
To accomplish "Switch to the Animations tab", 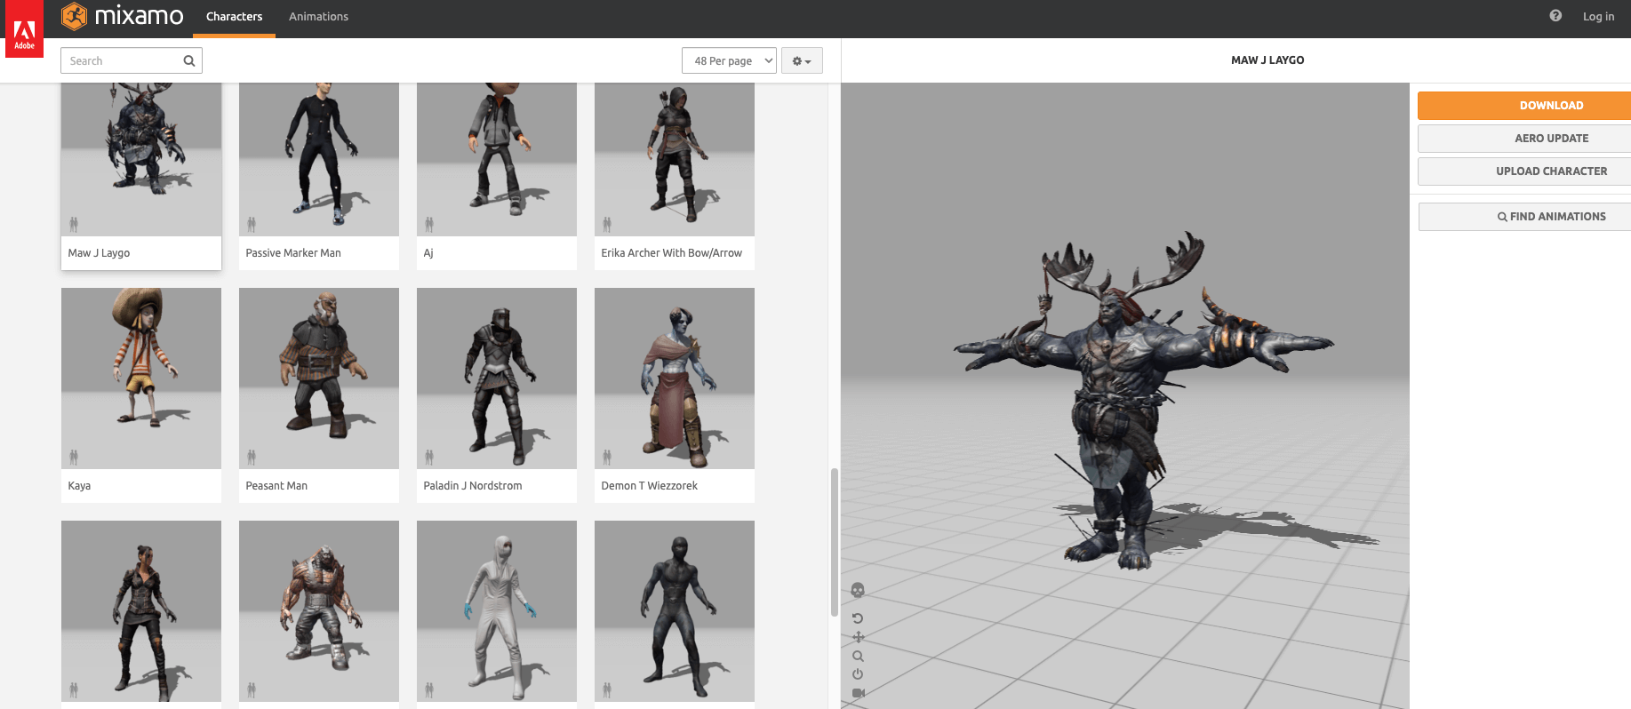I will pyautogui.click(x=318, y=16).
